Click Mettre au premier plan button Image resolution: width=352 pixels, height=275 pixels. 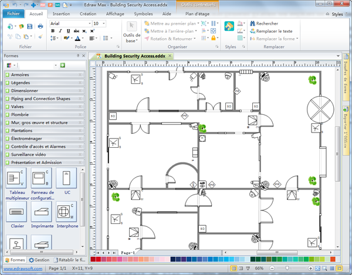[171, 23]
